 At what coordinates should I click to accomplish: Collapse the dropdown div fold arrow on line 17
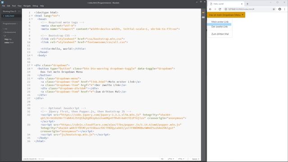coord(32,65)
